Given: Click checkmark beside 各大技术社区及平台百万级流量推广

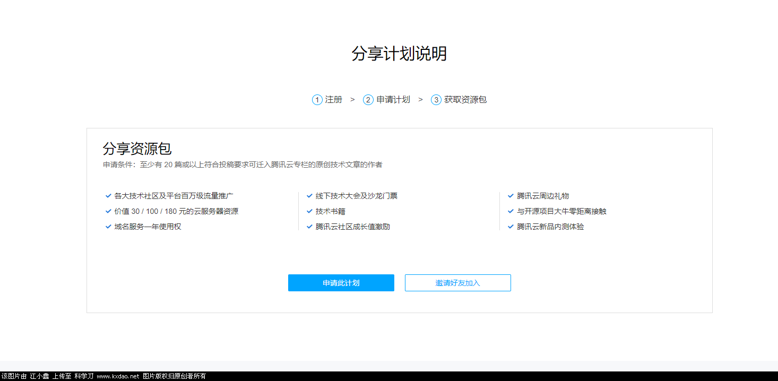Looking at the screenshot, I should pos(108,196).
